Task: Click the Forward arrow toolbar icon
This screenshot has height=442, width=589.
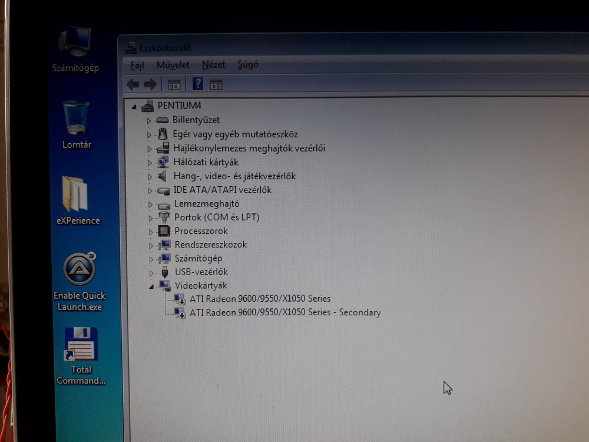Action: 150,84
